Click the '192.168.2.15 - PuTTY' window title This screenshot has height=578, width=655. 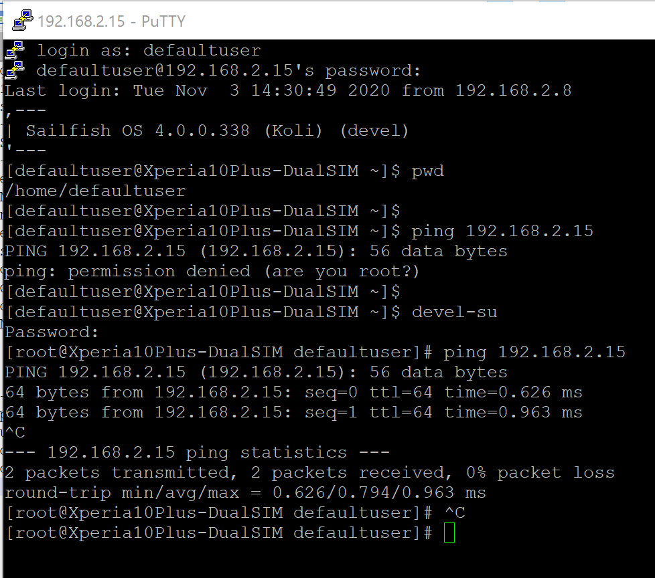111,21
